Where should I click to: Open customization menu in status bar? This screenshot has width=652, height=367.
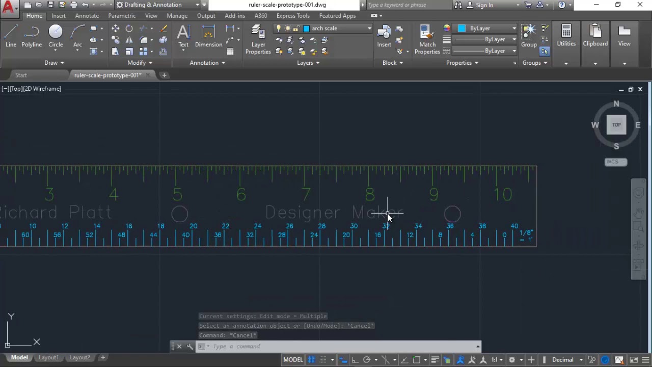646,360
